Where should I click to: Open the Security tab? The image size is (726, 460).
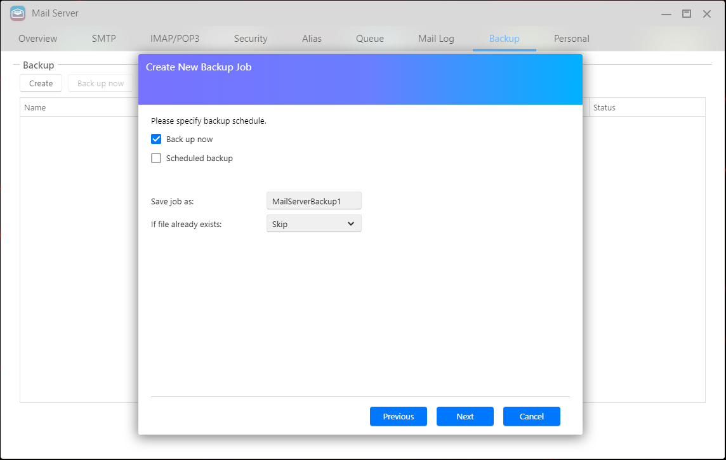pyautogui.click(x=251, y=39)
